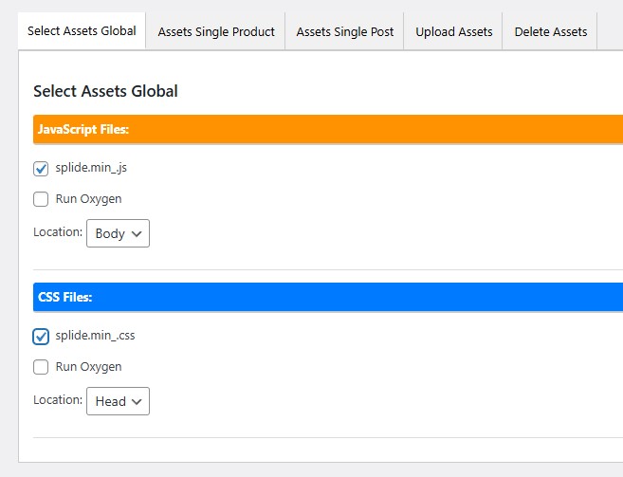Screen dimensions: 623x477
Task: Uncheck the splide.min_.css checkbox
Action: pyautogui.click(x=41, y=337)
